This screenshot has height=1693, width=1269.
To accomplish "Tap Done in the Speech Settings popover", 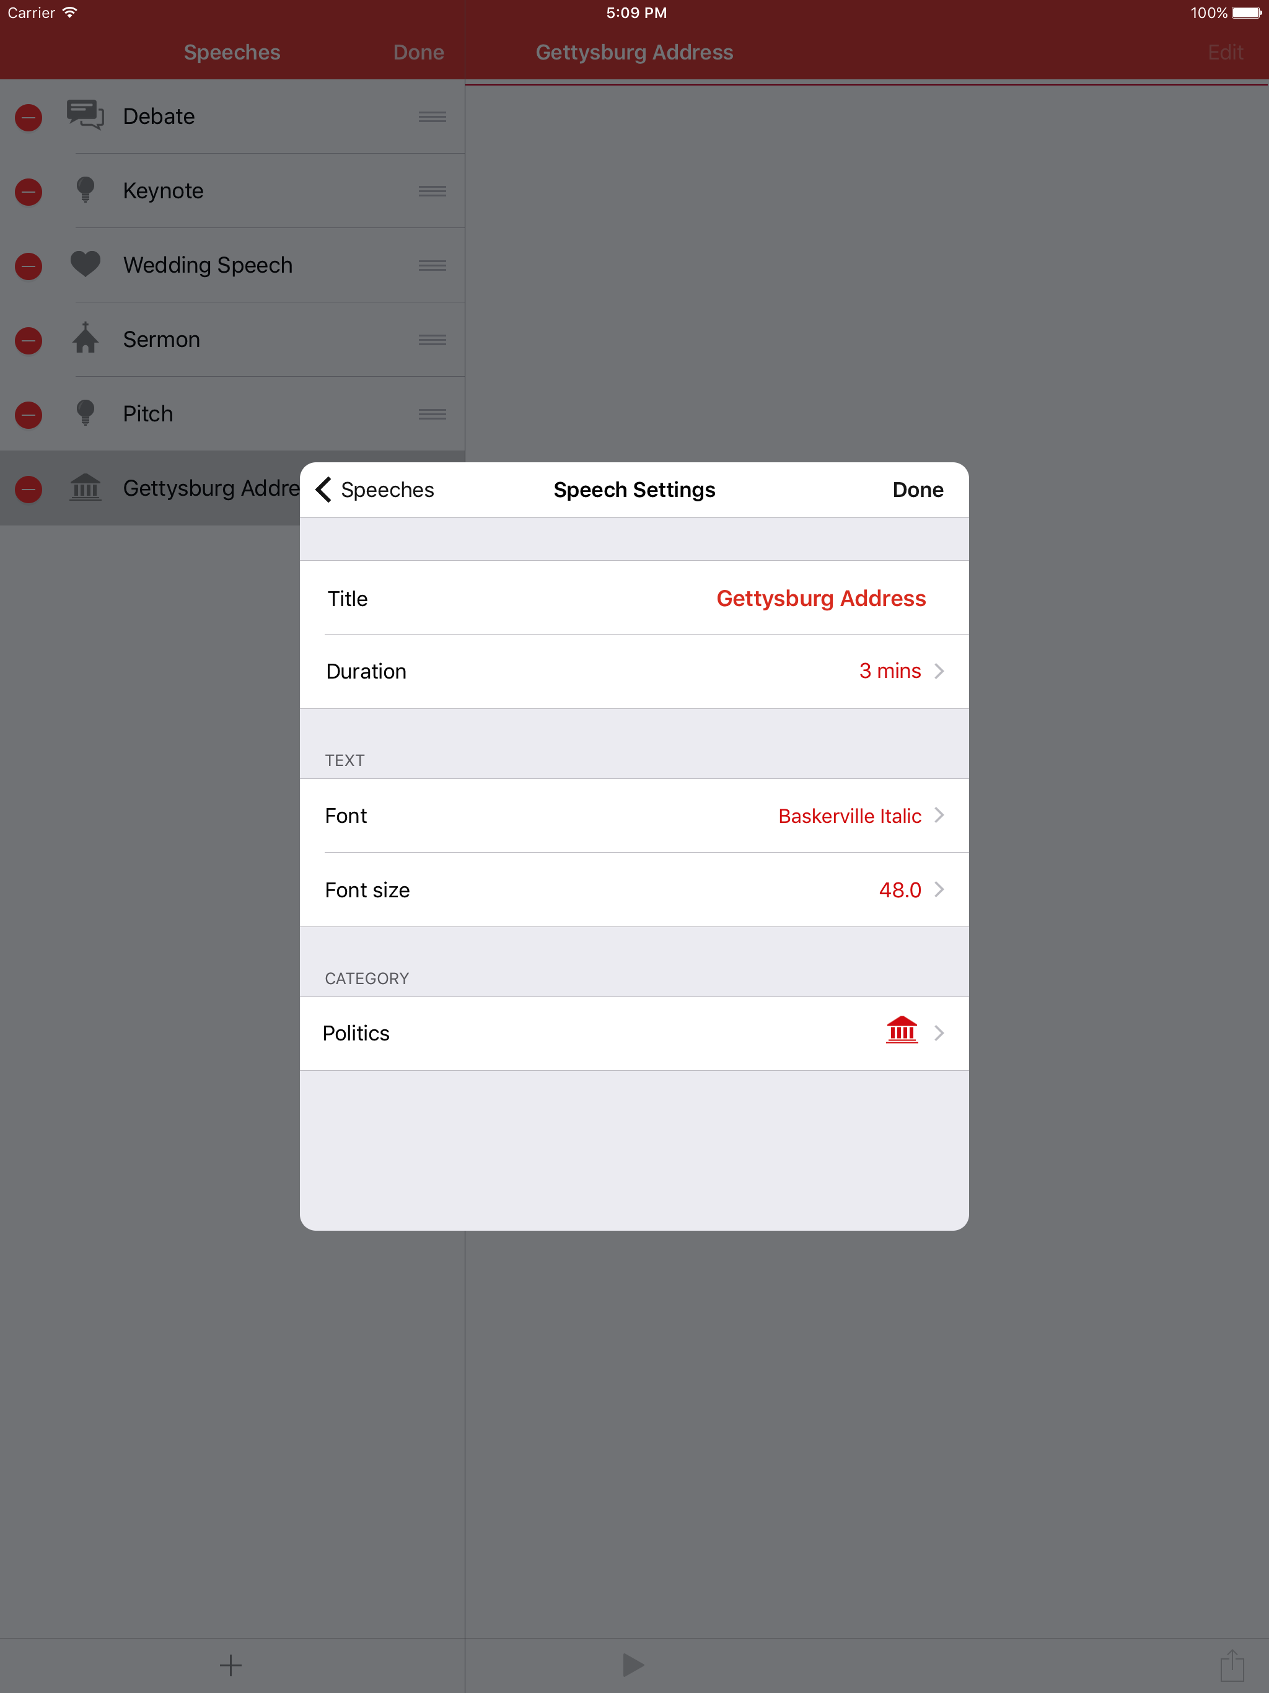I will coord(918,490).
